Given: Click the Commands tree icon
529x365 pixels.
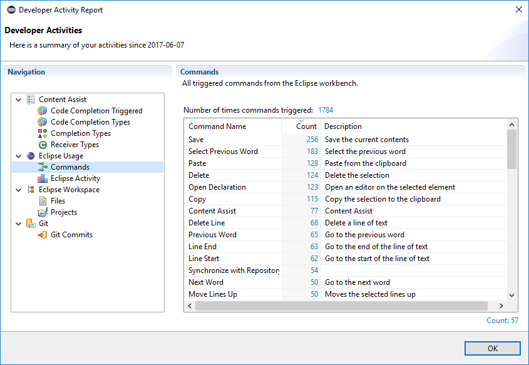Looking at the screenshot, I should 43,167.
